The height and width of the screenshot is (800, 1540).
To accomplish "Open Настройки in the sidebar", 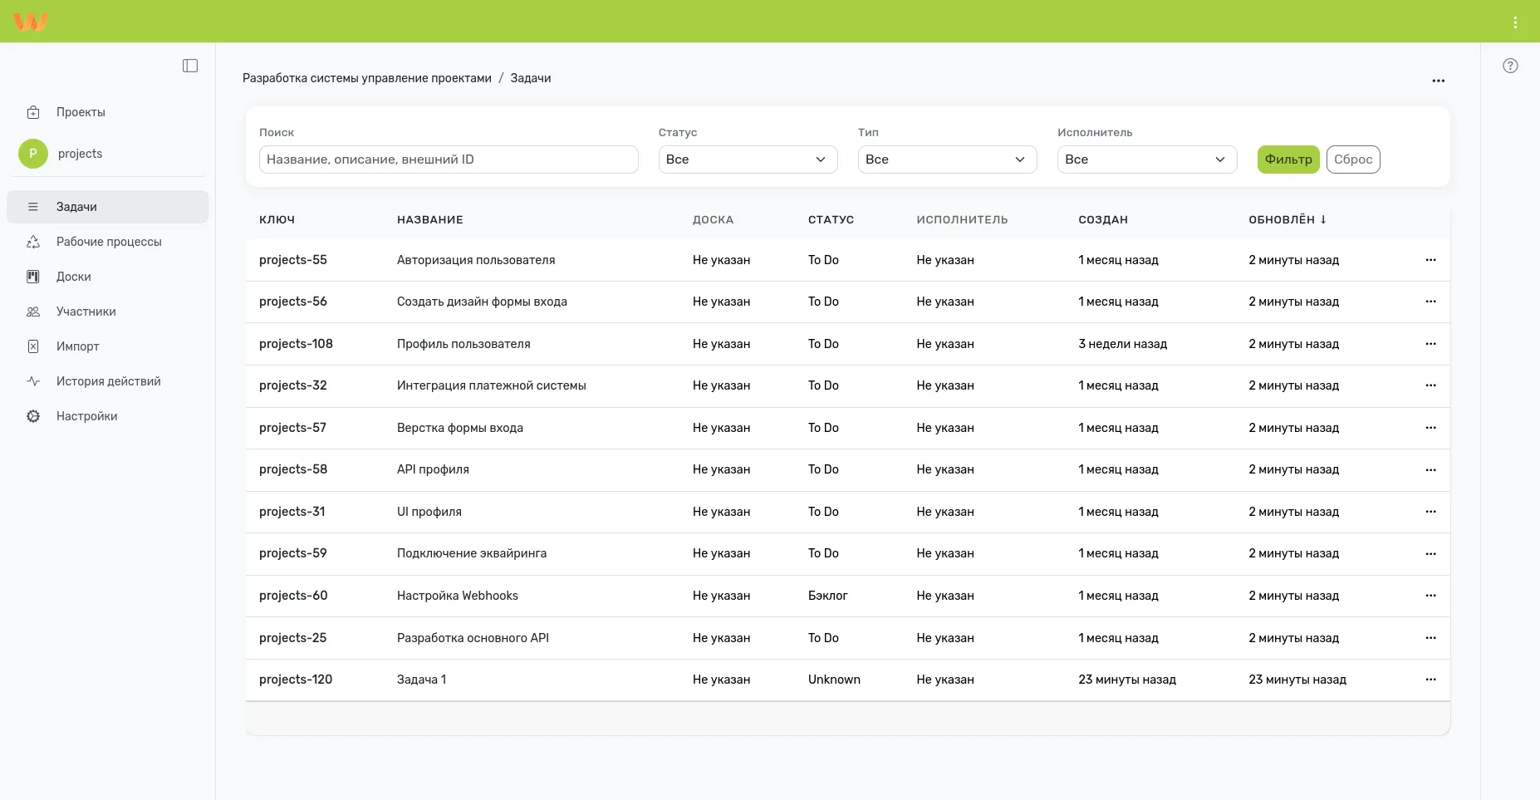I will (x=107, y=416).
